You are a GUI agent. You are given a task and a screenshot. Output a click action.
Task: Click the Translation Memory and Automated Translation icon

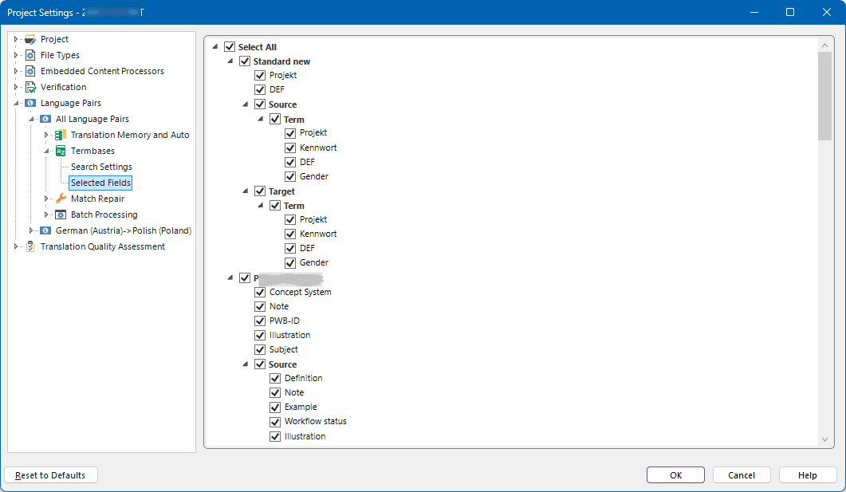(x=60, y=134)
